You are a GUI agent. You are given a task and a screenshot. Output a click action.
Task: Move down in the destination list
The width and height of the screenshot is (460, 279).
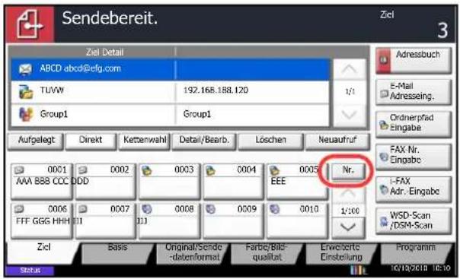(349, 115)
